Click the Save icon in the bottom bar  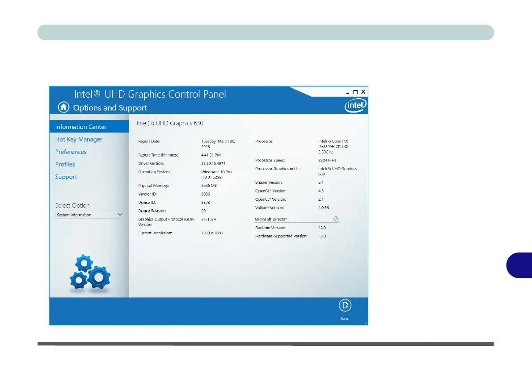point(345,305)
